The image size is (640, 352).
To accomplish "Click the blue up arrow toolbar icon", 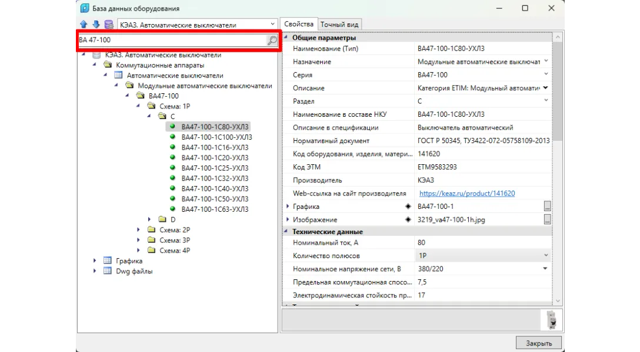I will tap(84, 25).
